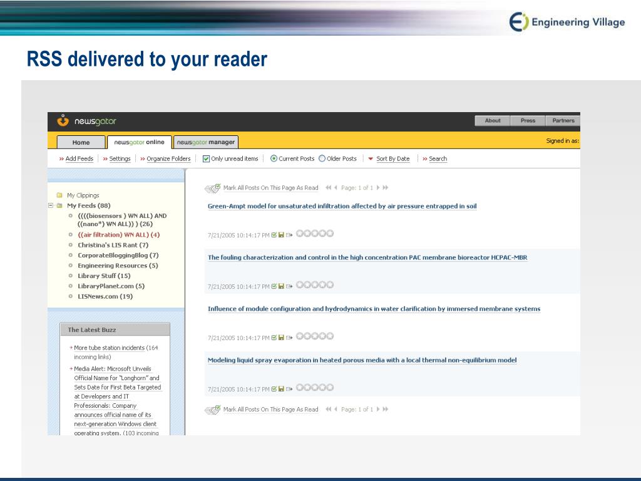The image size is (641, 481).
Task: Rate the fouling characterization post one star
Action: click(300, 285)
